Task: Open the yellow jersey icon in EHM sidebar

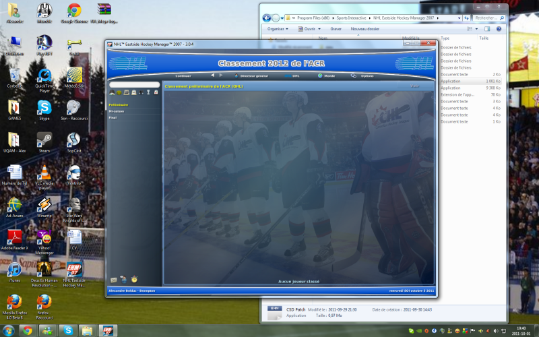Action: pyautogui.click(x=119, y=92)
